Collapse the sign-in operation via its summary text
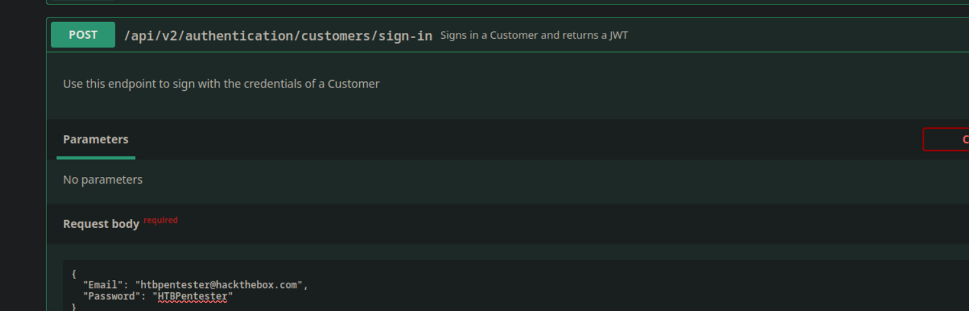This screenshot has height=311, width=969. [534, 35]
